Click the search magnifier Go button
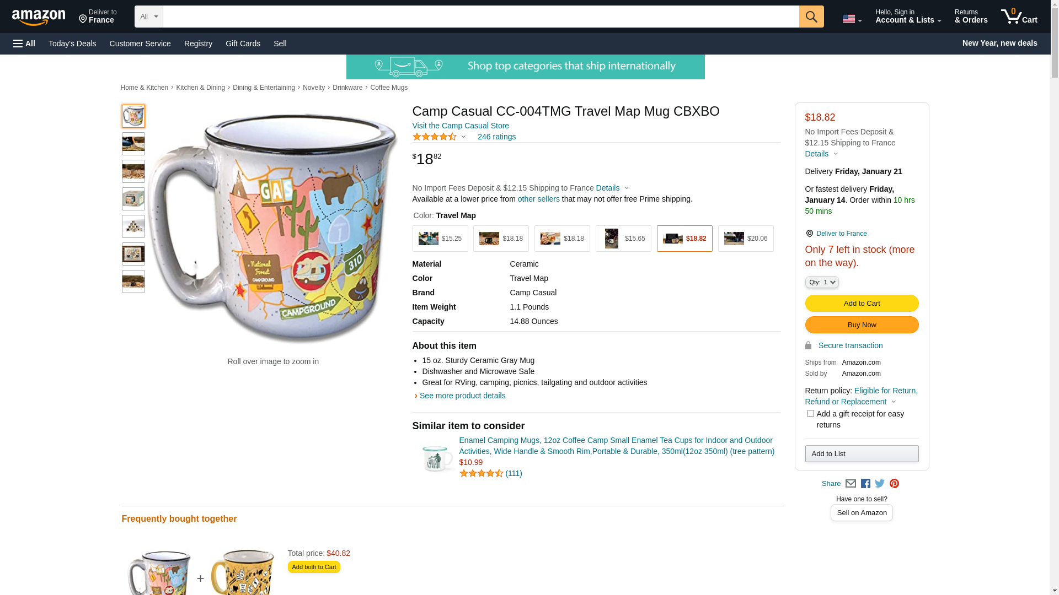The height and width of the screenshot is (595, 1059). [x=811, y=17]
